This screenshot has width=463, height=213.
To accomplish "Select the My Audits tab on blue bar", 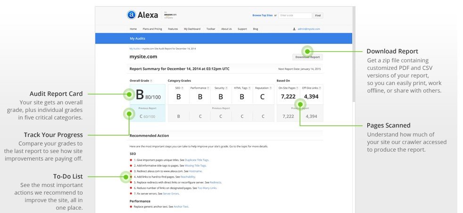I will pyautogui.click(x=137, y=38).
